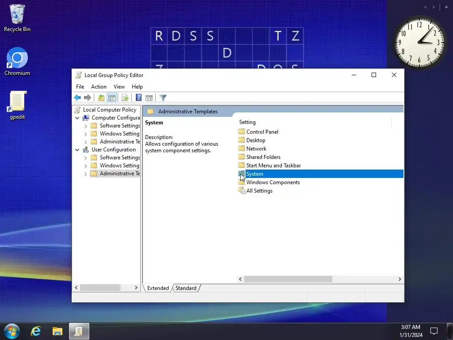
Task: Select the Control Panel entry text
Action: point(262,131)
